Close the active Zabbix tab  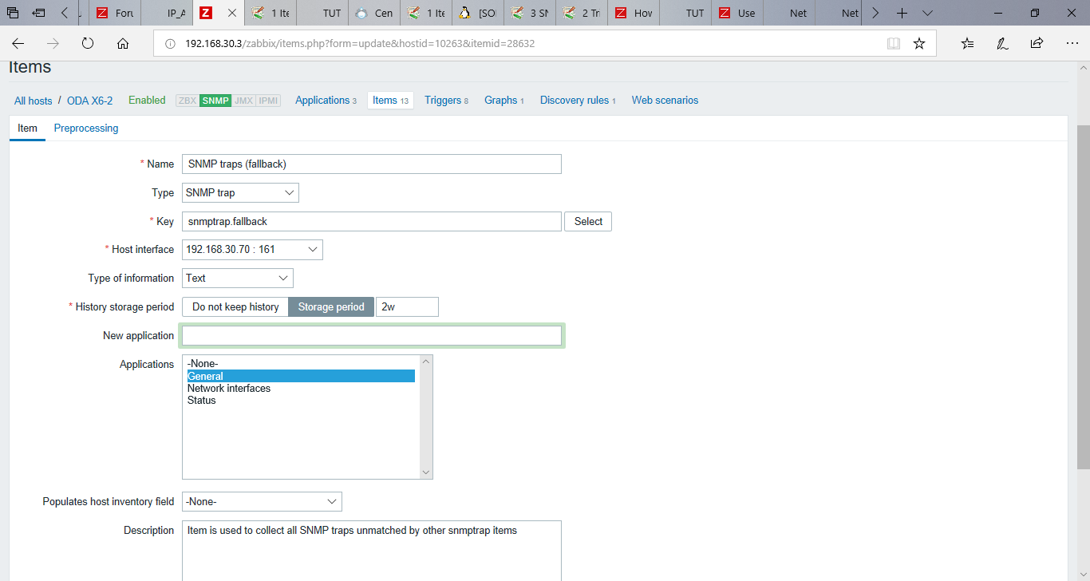pyautogui.click(x=231, y=14)
